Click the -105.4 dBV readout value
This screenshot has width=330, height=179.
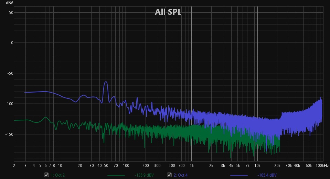click(x=267, y=175)
